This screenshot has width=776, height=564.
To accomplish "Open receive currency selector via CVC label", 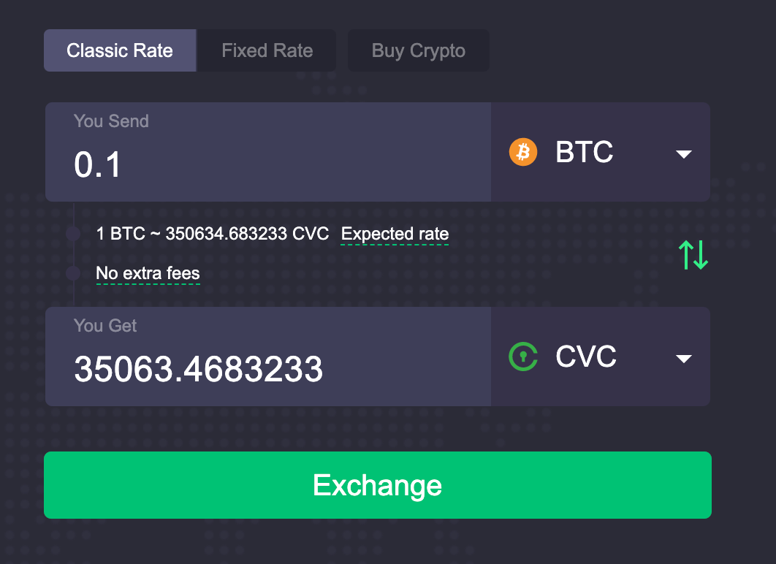I will pos(586,357).
